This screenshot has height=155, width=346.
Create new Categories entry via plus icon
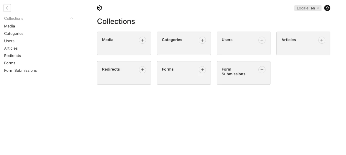click(202, 40)
